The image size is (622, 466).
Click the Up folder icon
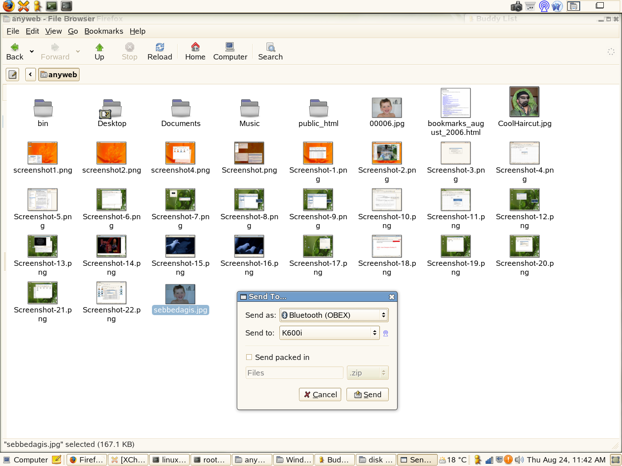click(x=99, y=46)
